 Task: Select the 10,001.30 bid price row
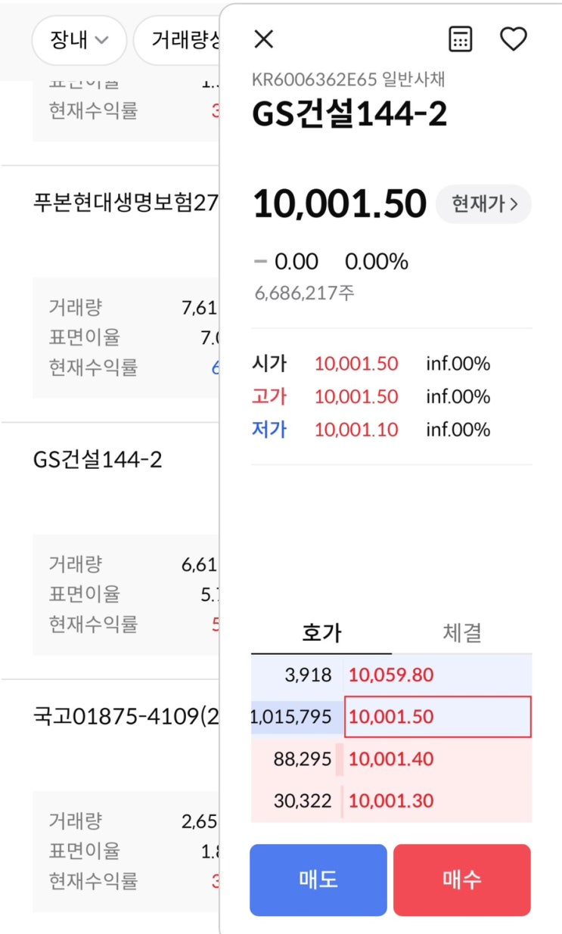(437, 800)
